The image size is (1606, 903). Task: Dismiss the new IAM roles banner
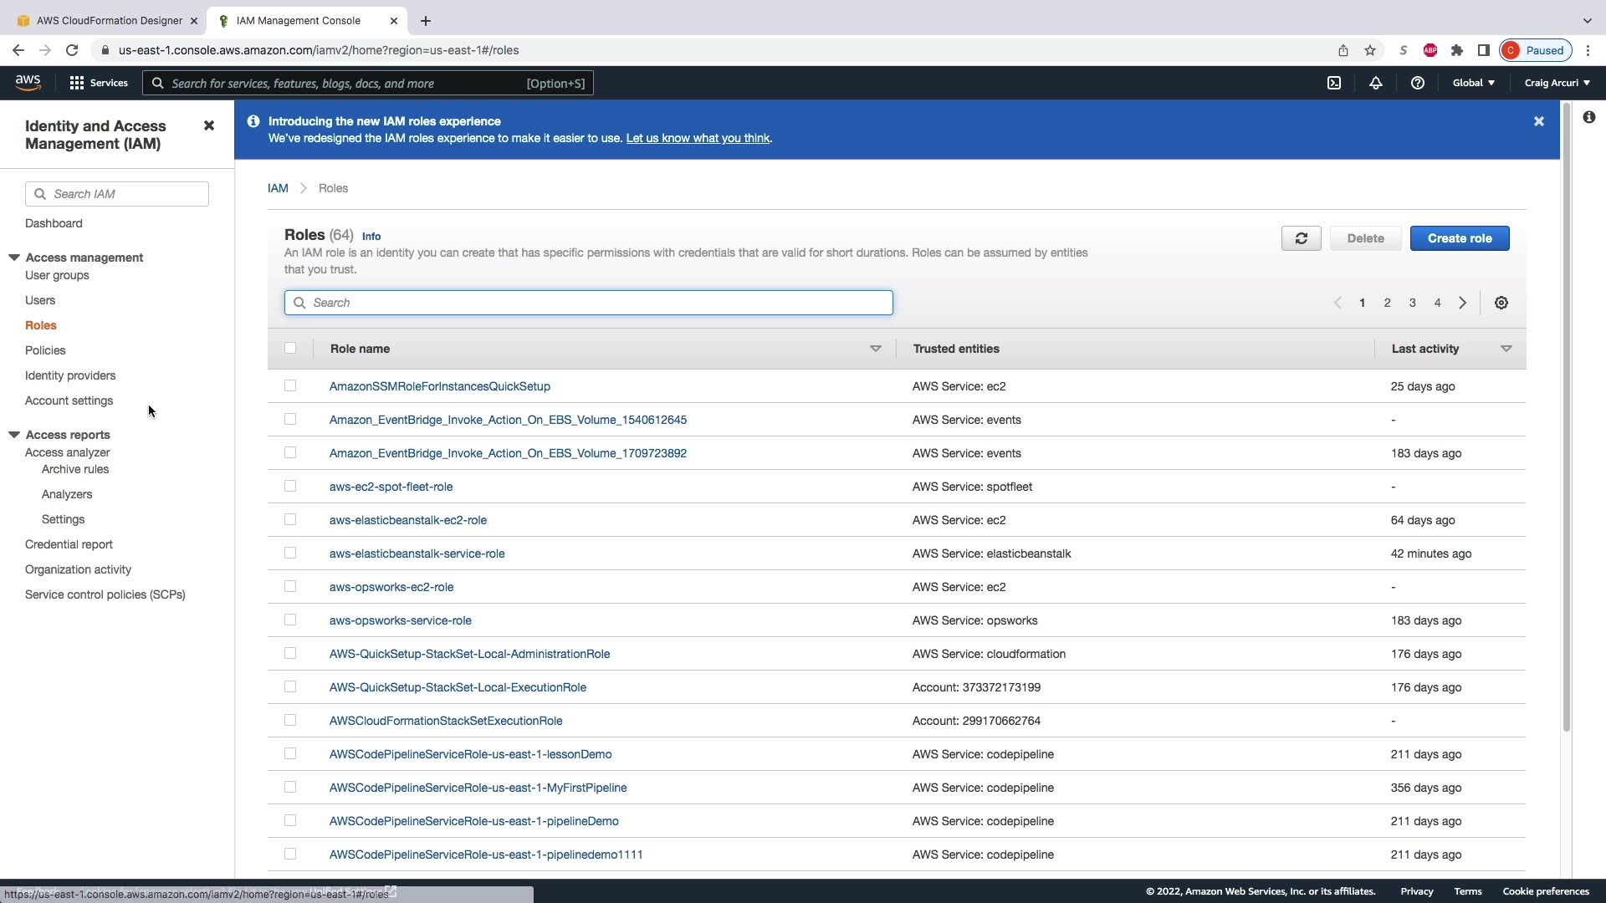tap(1538, 121)
